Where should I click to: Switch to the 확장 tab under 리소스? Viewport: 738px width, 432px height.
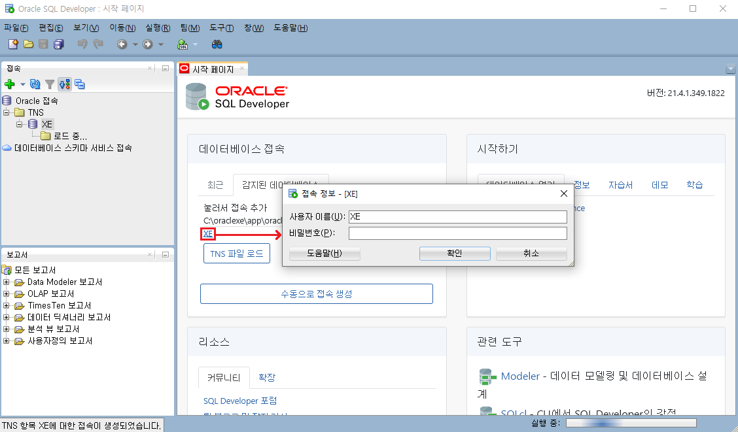tap(267, 377)
